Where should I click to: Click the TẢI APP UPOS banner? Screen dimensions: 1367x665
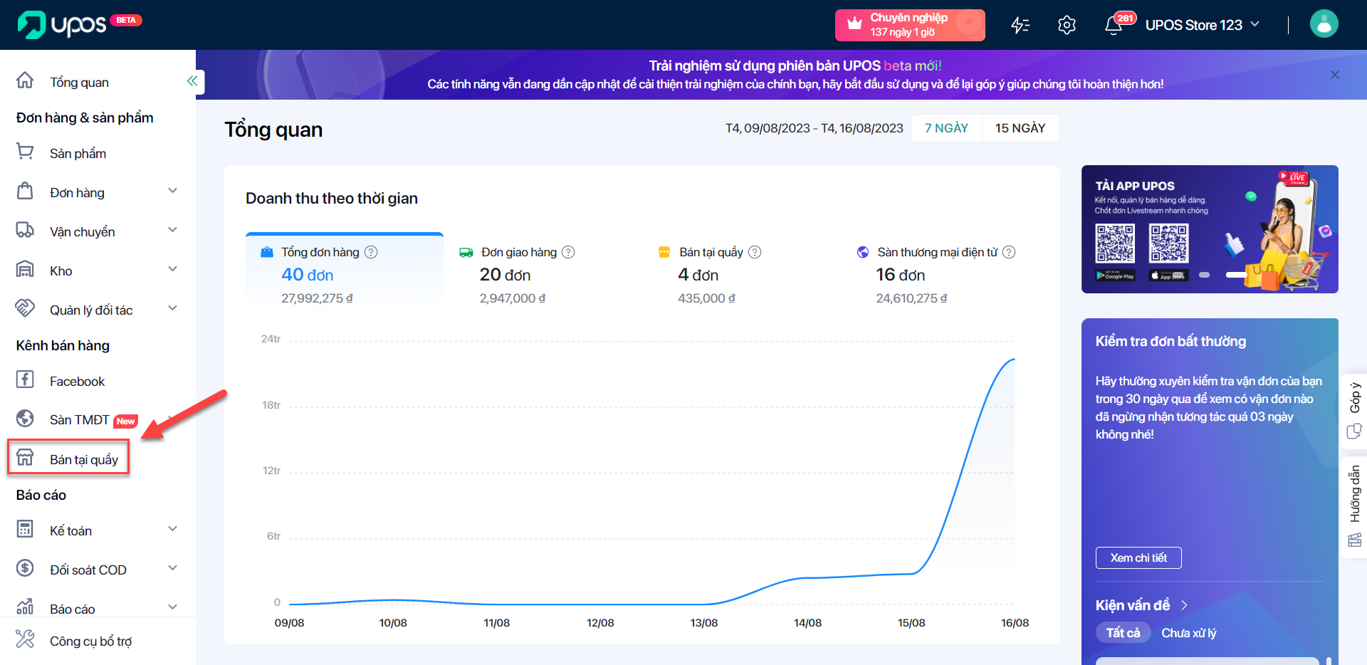pos(1209,229)
